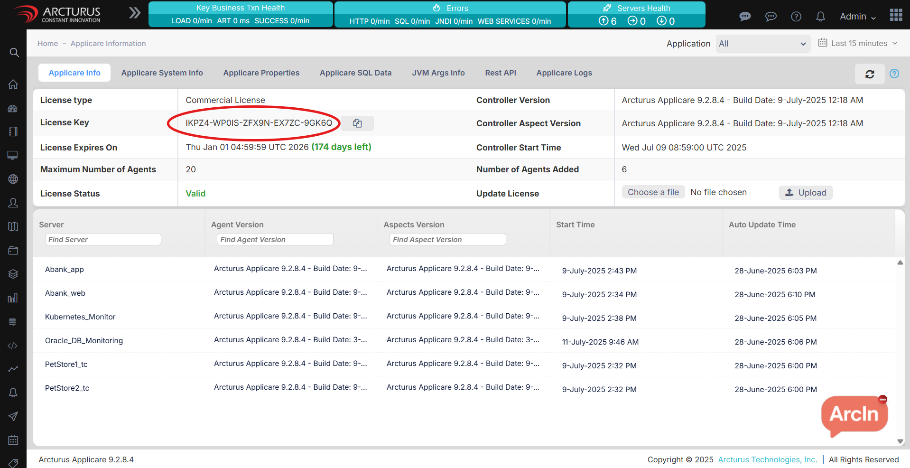Open the notifications bell in top bar

pyautogui.click(x=820, y=17)
